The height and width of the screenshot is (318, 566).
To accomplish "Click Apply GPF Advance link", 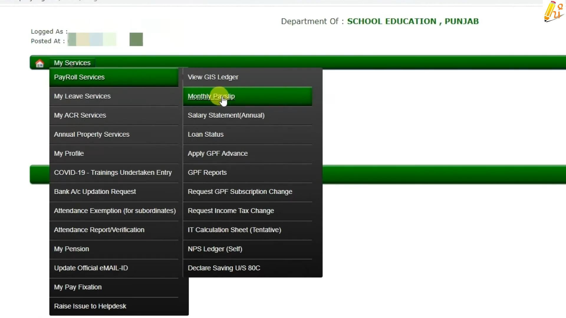I will click(x=218, y=153).
